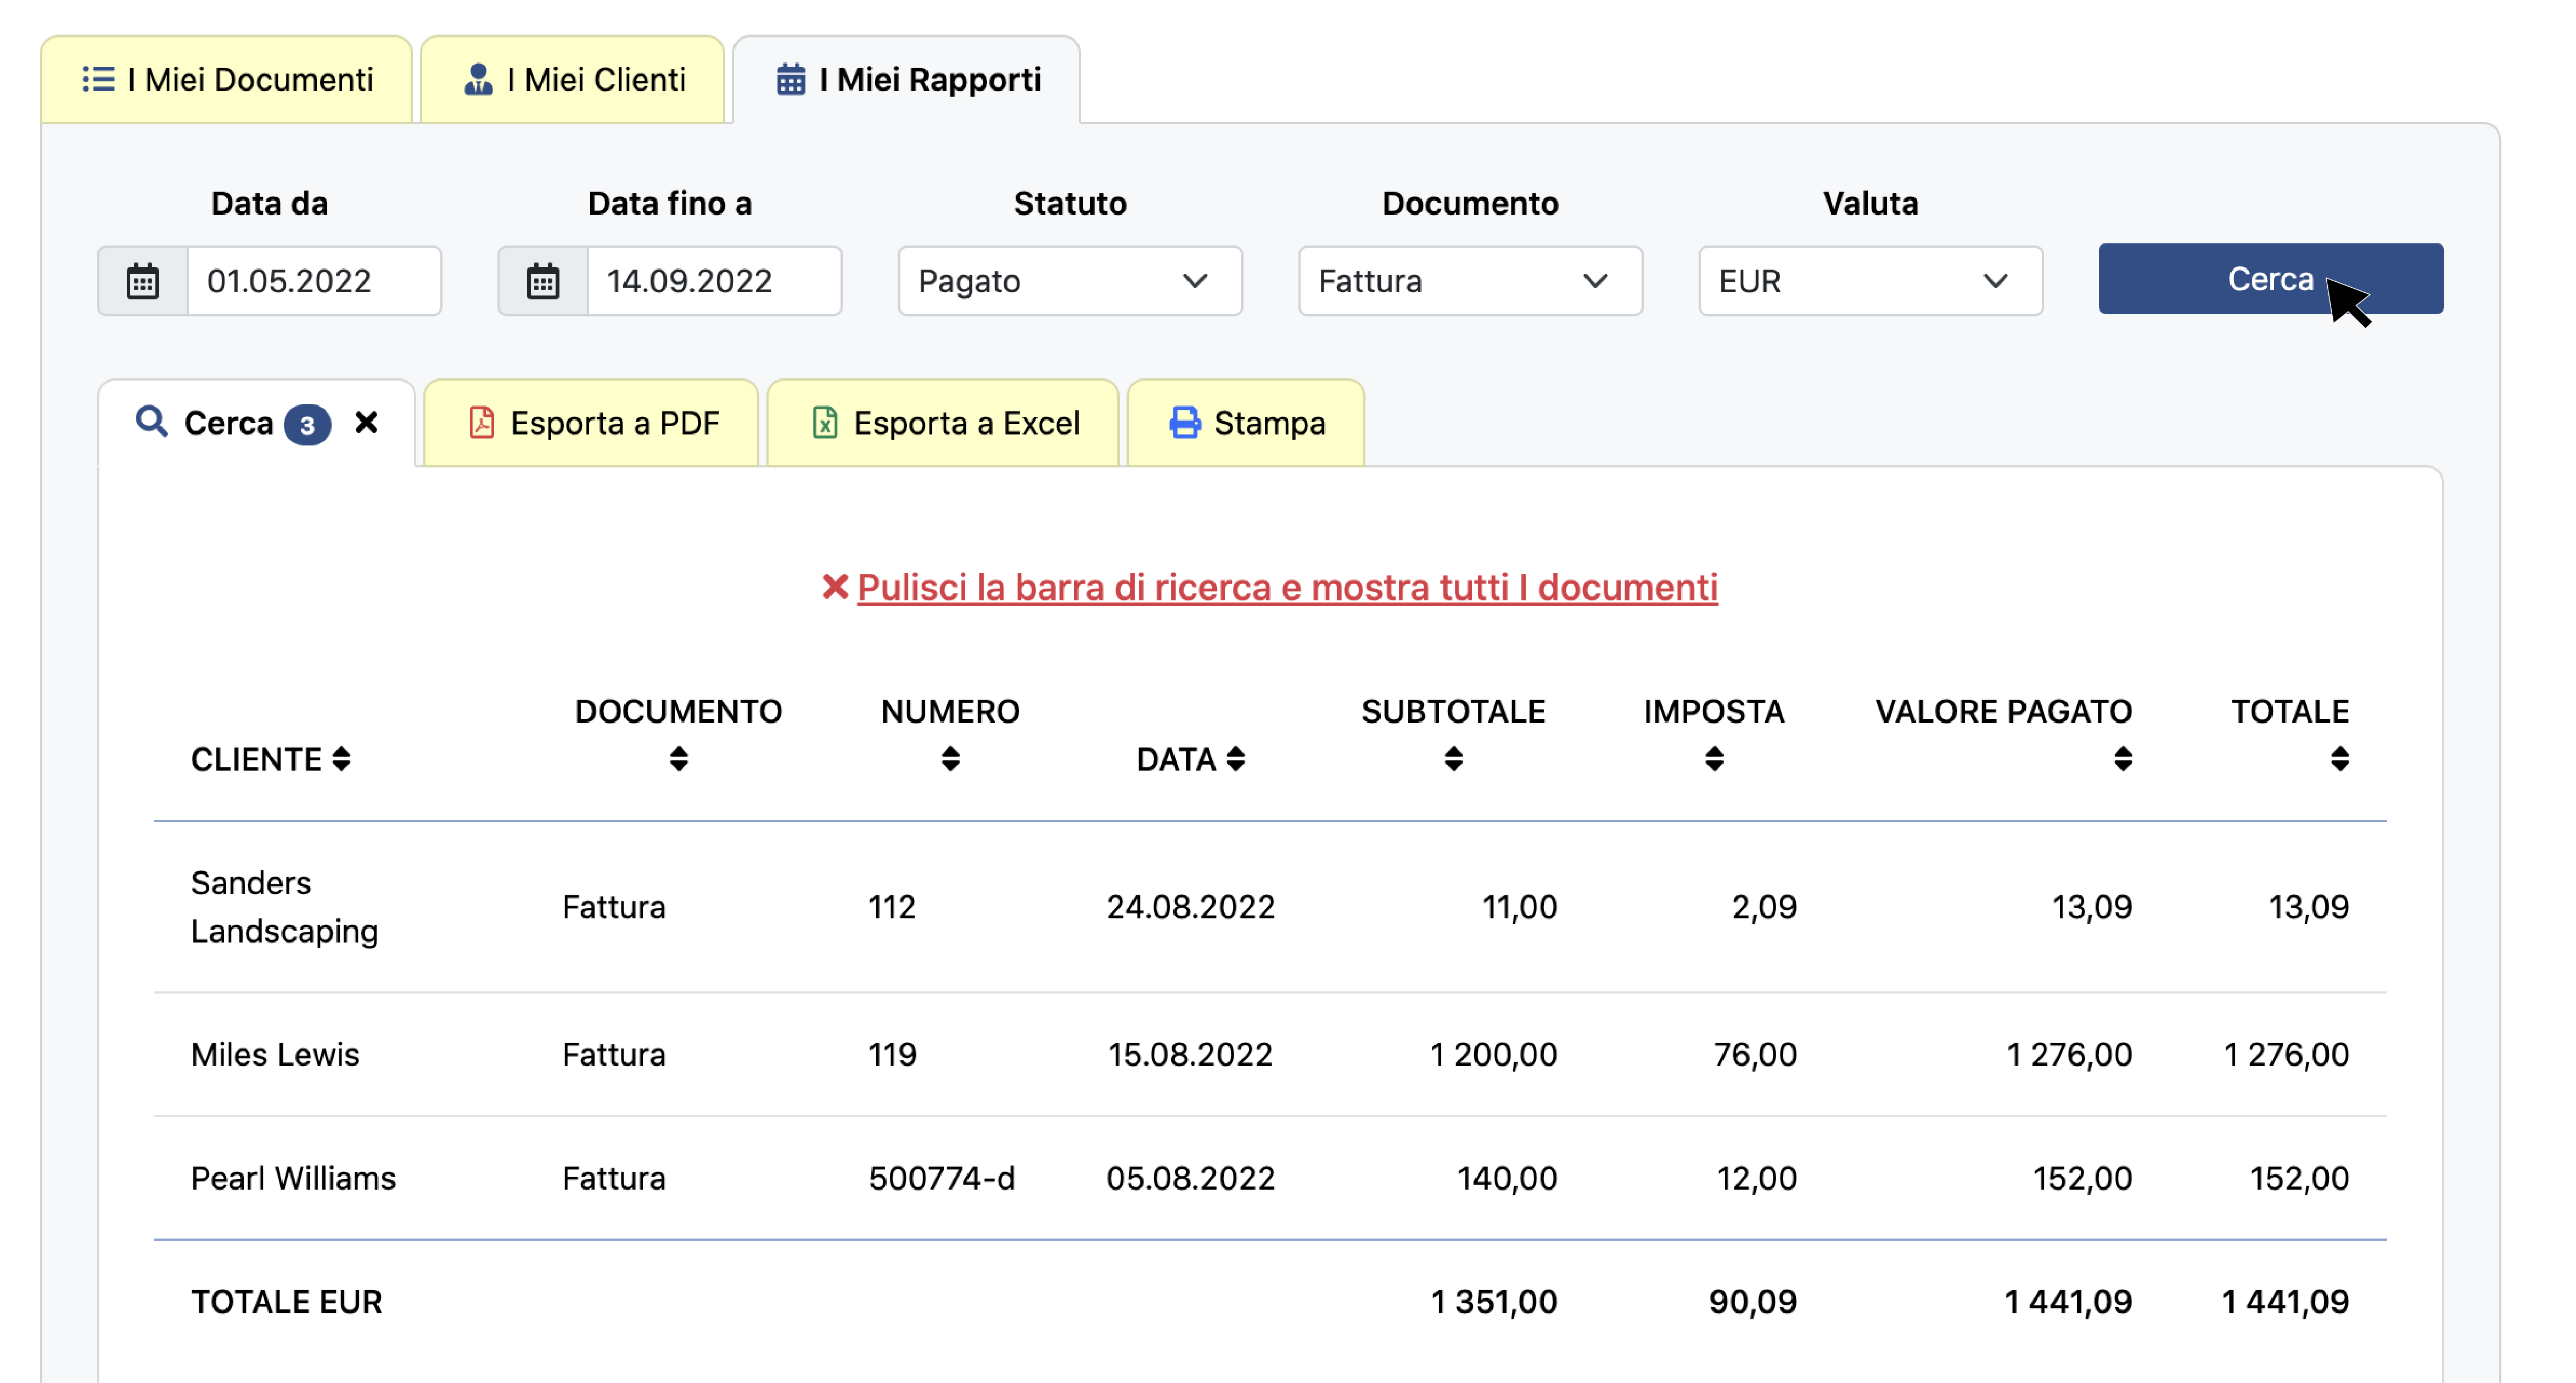
Task: Click the Data fino a date field
Action: (x=714, y=281)
